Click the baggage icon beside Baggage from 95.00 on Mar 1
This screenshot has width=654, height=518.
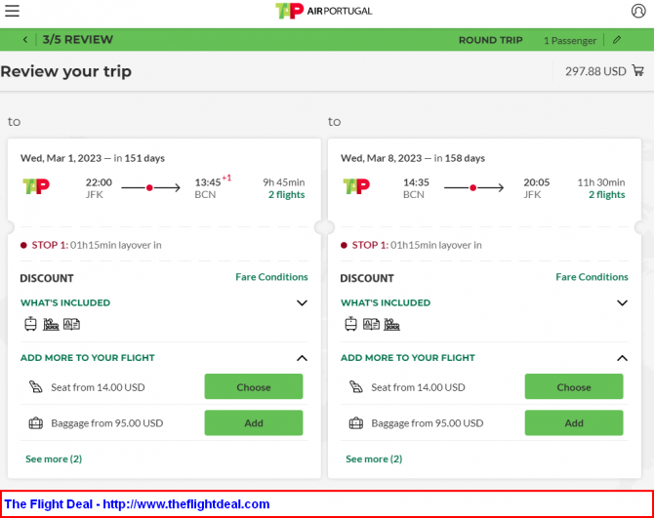coord(36,423)
